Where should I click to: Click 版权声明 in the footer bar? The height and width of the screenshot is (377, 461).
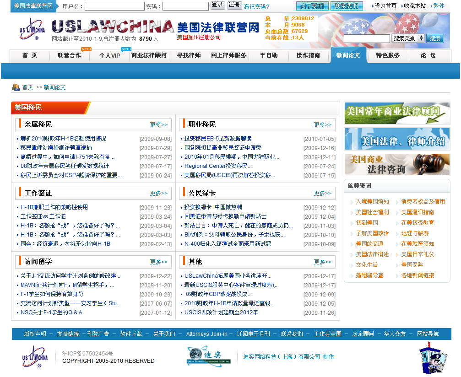[35, 334]
